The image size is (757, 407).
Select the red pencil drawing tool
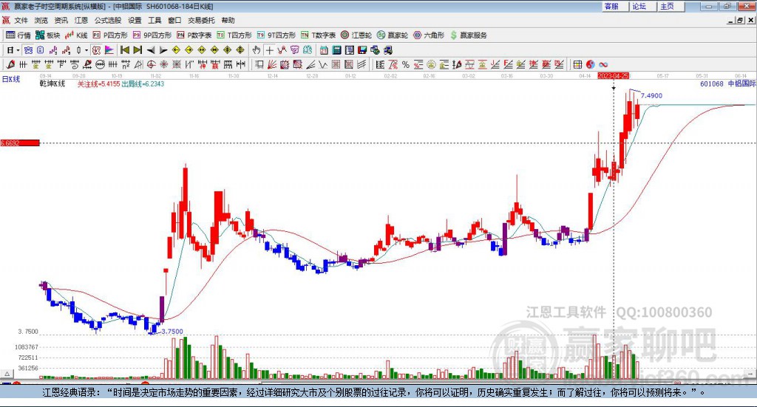[10, 64]
